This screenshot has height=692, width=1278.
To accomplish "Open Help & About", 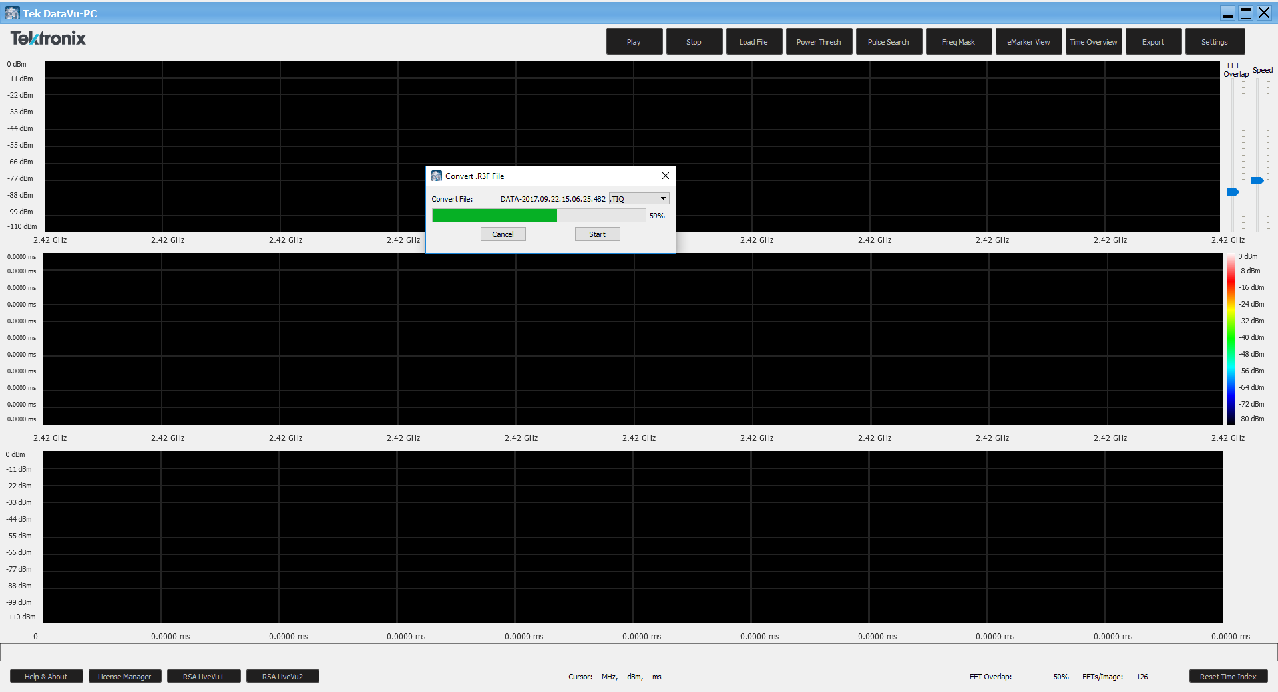I will tap(46, 676).
